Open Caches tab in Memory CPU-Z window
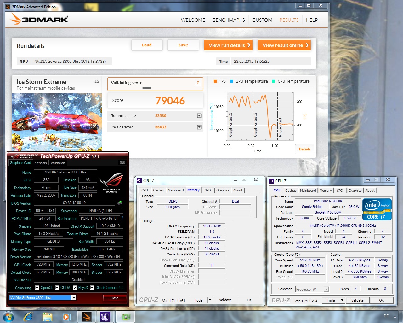The width and height of the screenshot is (403, 323). [x=159, y=190]
